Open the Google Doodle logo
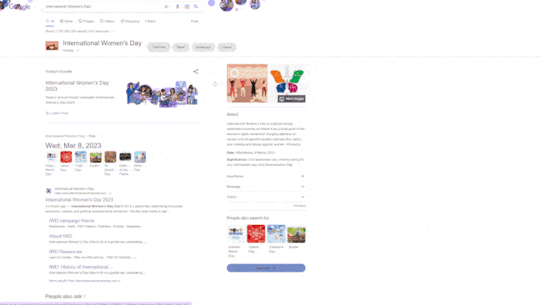This screenshot has height=305, width=542. coord(16,6)
